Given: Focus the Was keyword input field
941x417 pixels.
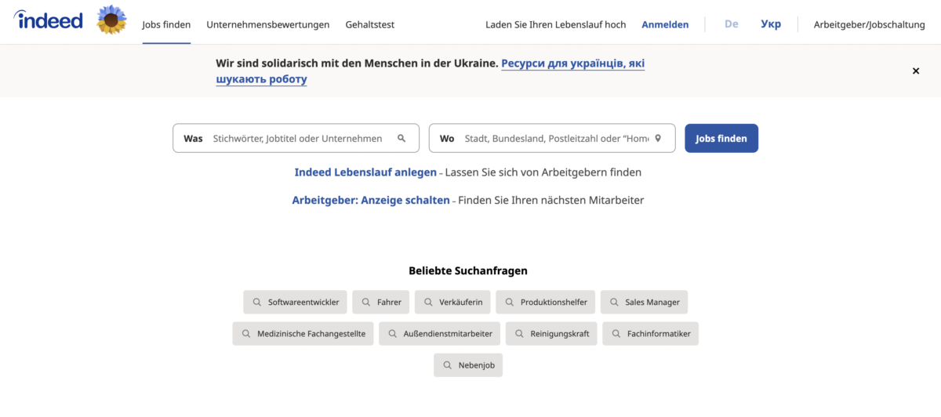Looking at the screenshot, I should tap(298, 139).
